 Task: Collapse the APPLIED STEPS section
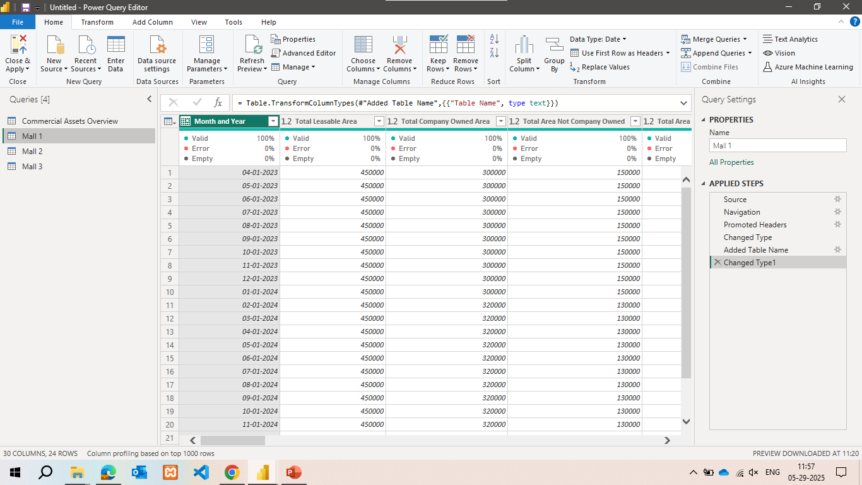pyautogui.click(x=704, y=184)
